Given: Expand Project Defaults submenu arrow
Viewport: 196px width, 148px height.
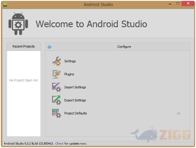Looking at the screenshot, I should point(179,113).
